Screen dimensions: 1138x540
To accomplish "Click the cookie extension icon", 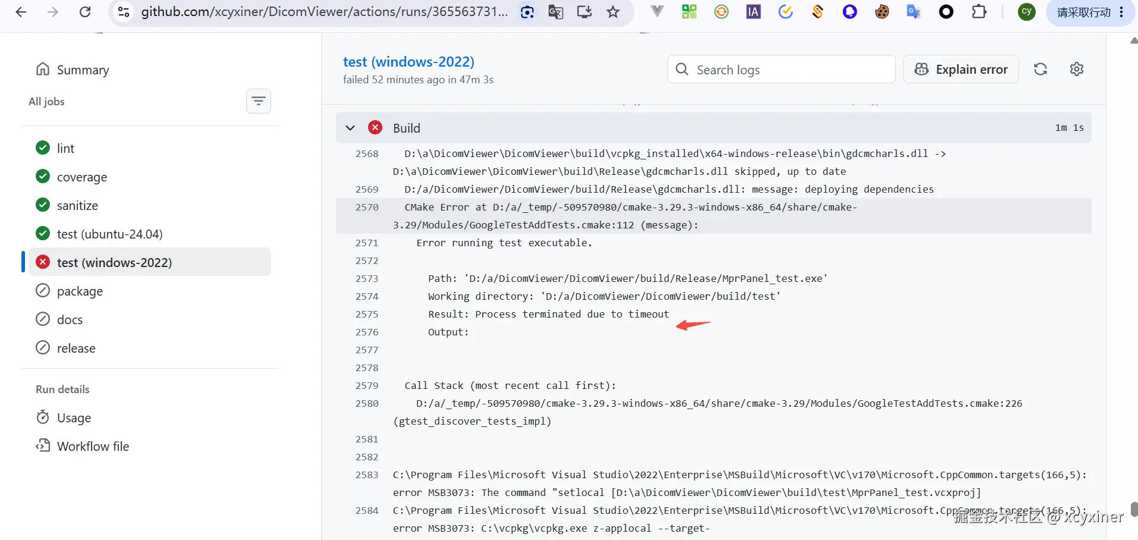I will 882,12.
